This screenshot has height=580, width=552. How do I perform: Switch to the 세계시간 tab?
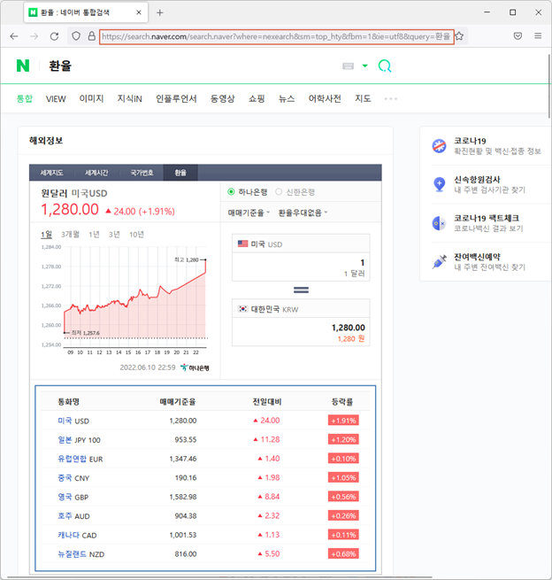[x=96, y=173]
